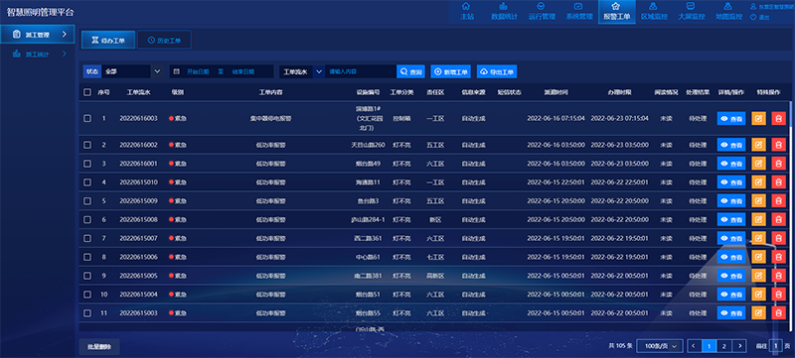This screenshot has height=358, width=795.
Task: Go to previous page with left arrow
Action: (694, 346)
